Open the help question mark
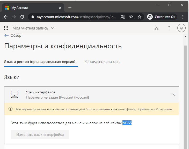Screen dimensions: 189x149 pyautogui.click(x=169, y=28)
